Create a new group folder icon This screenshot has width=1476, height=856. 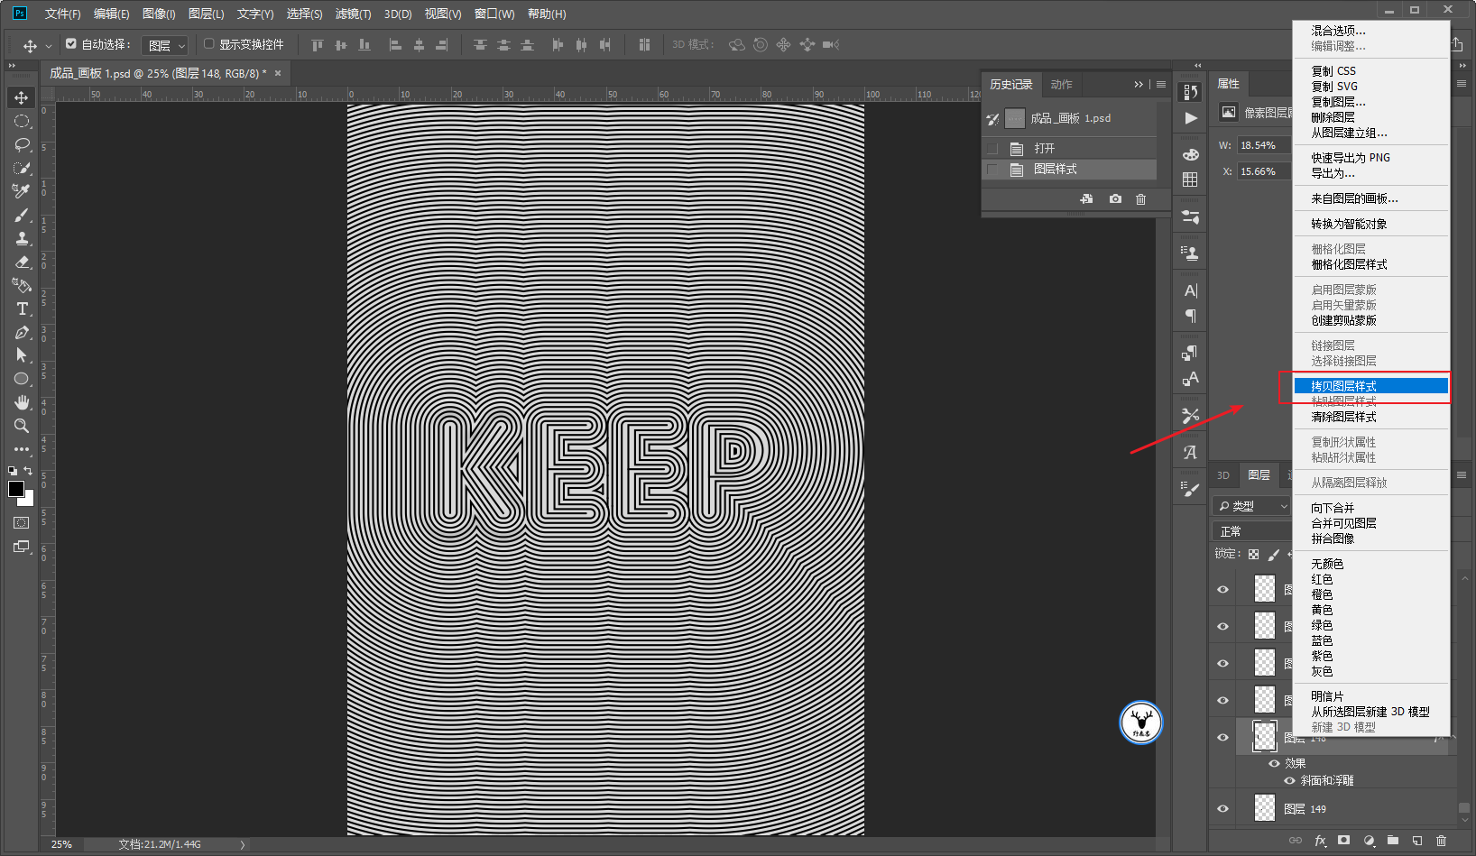click(x=1392, y=841)
